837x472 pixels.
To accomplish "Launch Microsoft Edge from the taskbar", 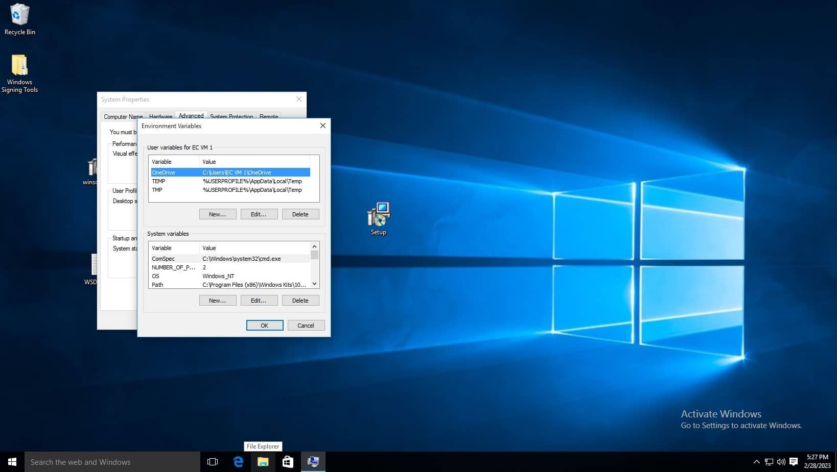I will pos(238,462).
